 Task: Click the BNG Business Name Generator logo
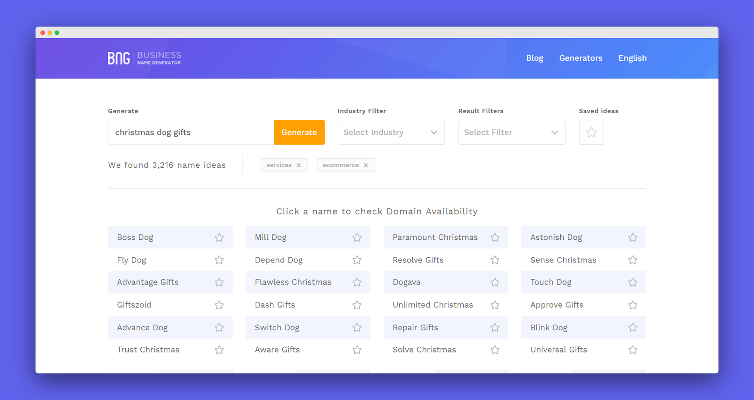(x=144, y=58)
